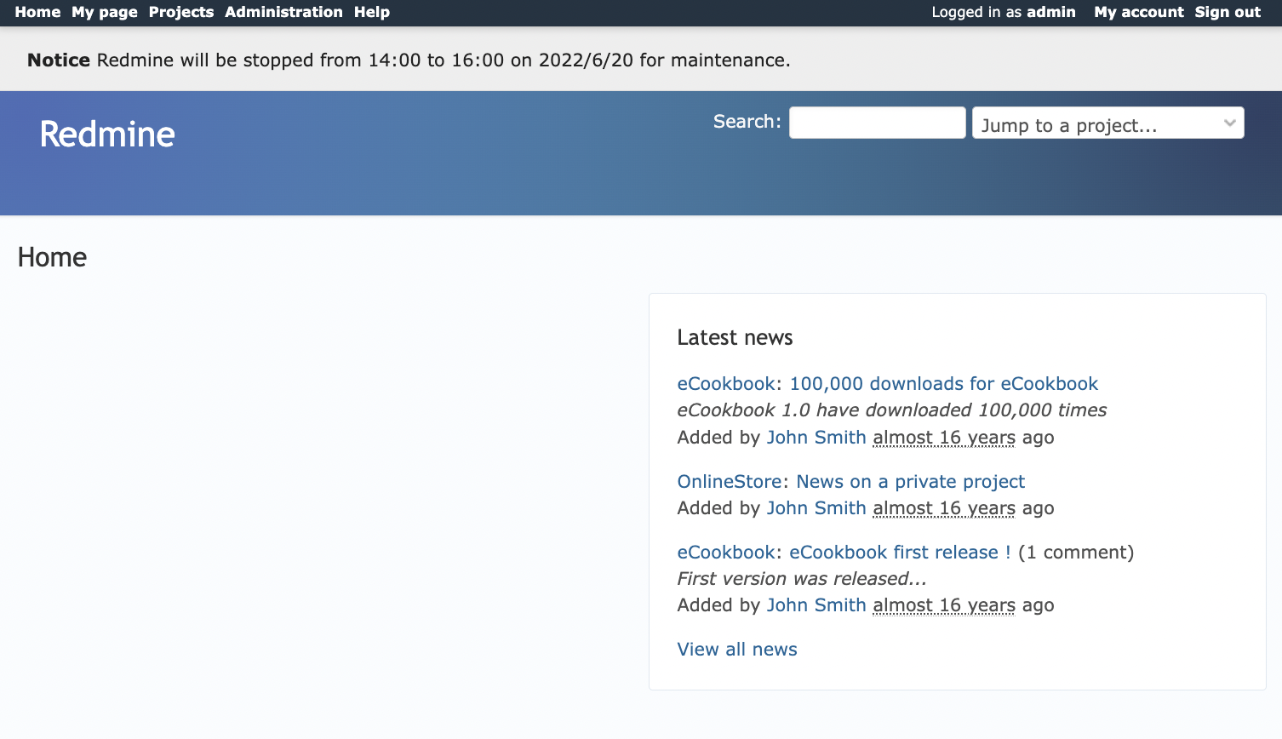
Task: Sign out of Redmine
Action: pos(1228,12)
